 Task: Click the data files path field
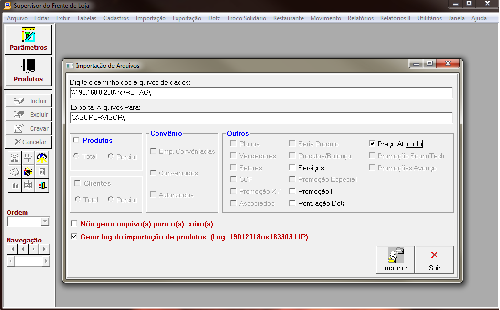click(261, 93)
